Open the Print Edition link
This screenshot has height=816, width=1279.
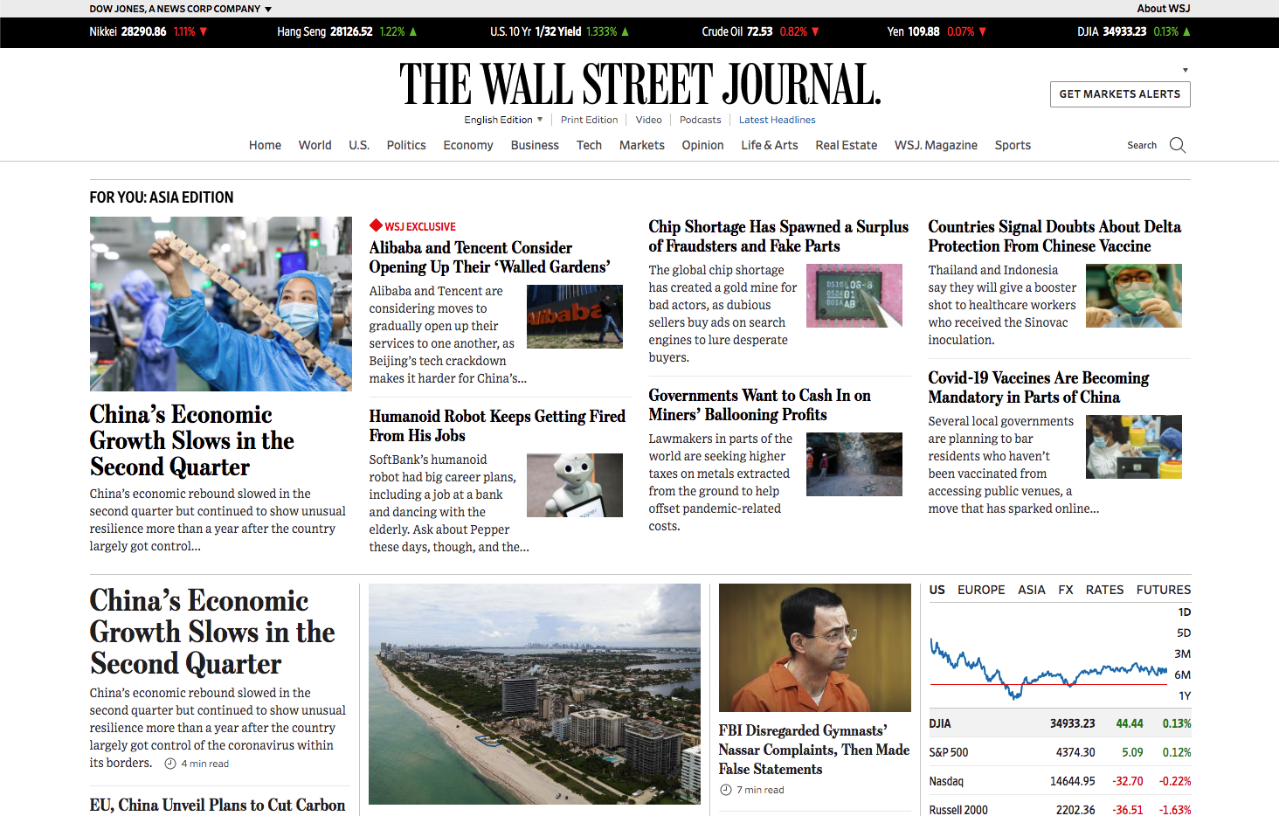(x=589, y=120)
